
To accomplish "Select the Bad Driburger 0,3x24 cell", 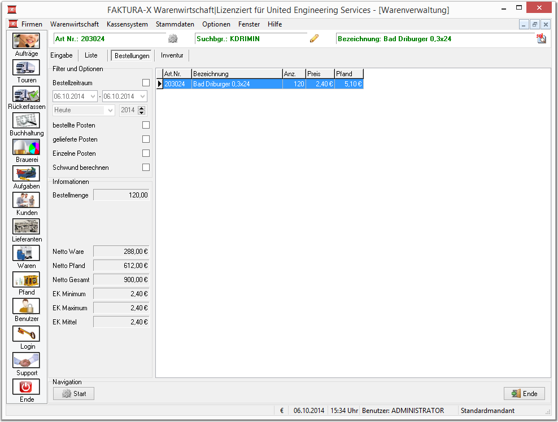I will 237,84.
